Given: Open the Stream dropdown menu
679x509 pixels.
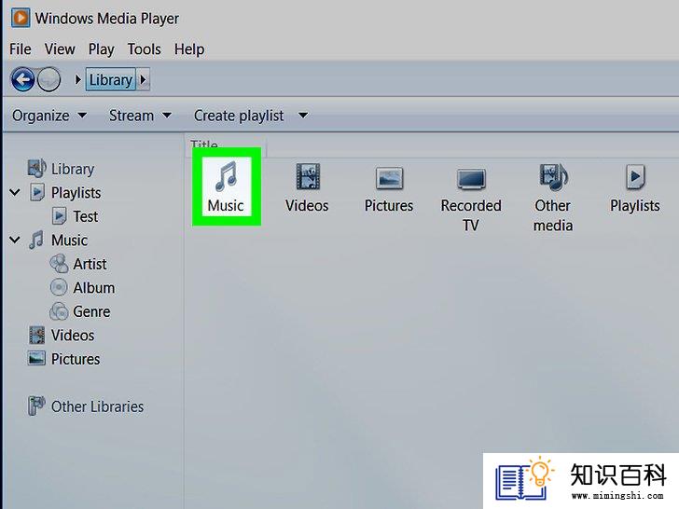Looking at the screenshot, I should [x=140, y=116].
